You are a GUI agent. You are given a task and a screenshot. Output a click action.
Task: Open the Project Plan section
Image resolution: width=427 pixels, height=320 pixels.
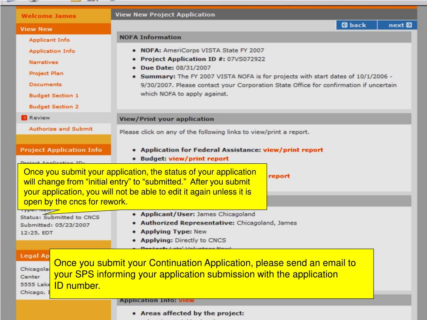point(46,73)
